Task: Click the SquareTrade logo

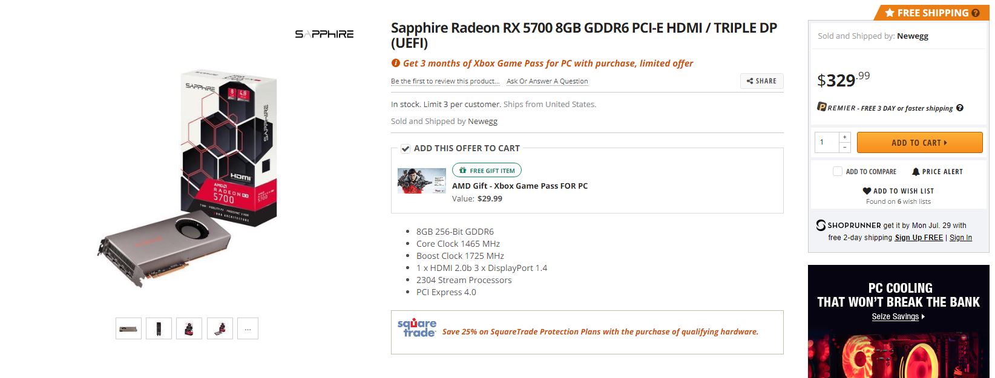Action: (x=416, y=327)
